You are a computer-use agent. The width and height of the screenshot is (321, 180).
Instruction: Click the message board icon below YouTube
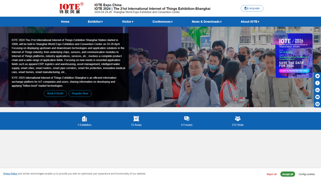coord(317,104)
